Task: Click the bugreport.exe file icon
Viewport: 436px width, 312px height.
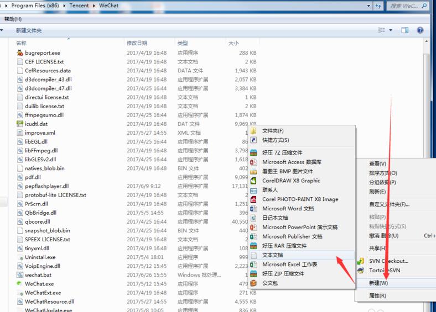Action: click(x=20, y=53)
